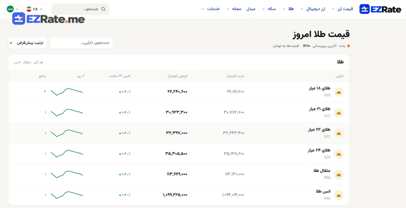The width and height of the screenshot is (406, 208).
Task: Click gold bar icon of طلای ۲۴ عیار
Action: coord(339,154)
